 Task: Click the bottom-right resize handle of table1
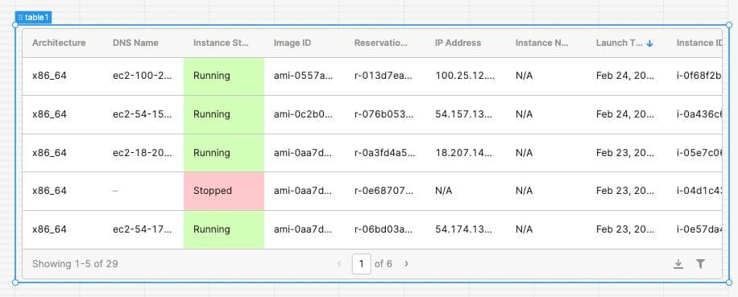(729, 283)
